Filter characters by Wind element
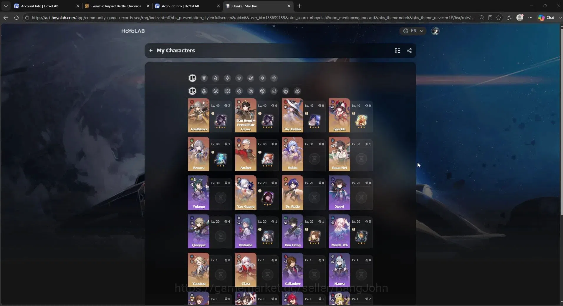Screen dimensions: 563x306 (251, 78)
